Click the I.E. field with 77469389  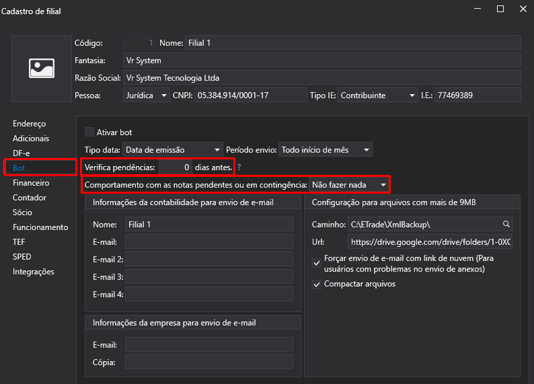[478, 95]
